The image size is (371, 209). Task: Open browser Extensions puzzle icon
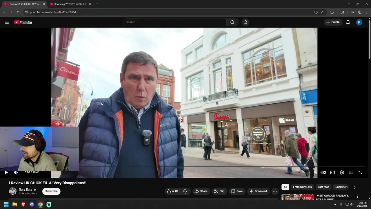coord(332,12)
